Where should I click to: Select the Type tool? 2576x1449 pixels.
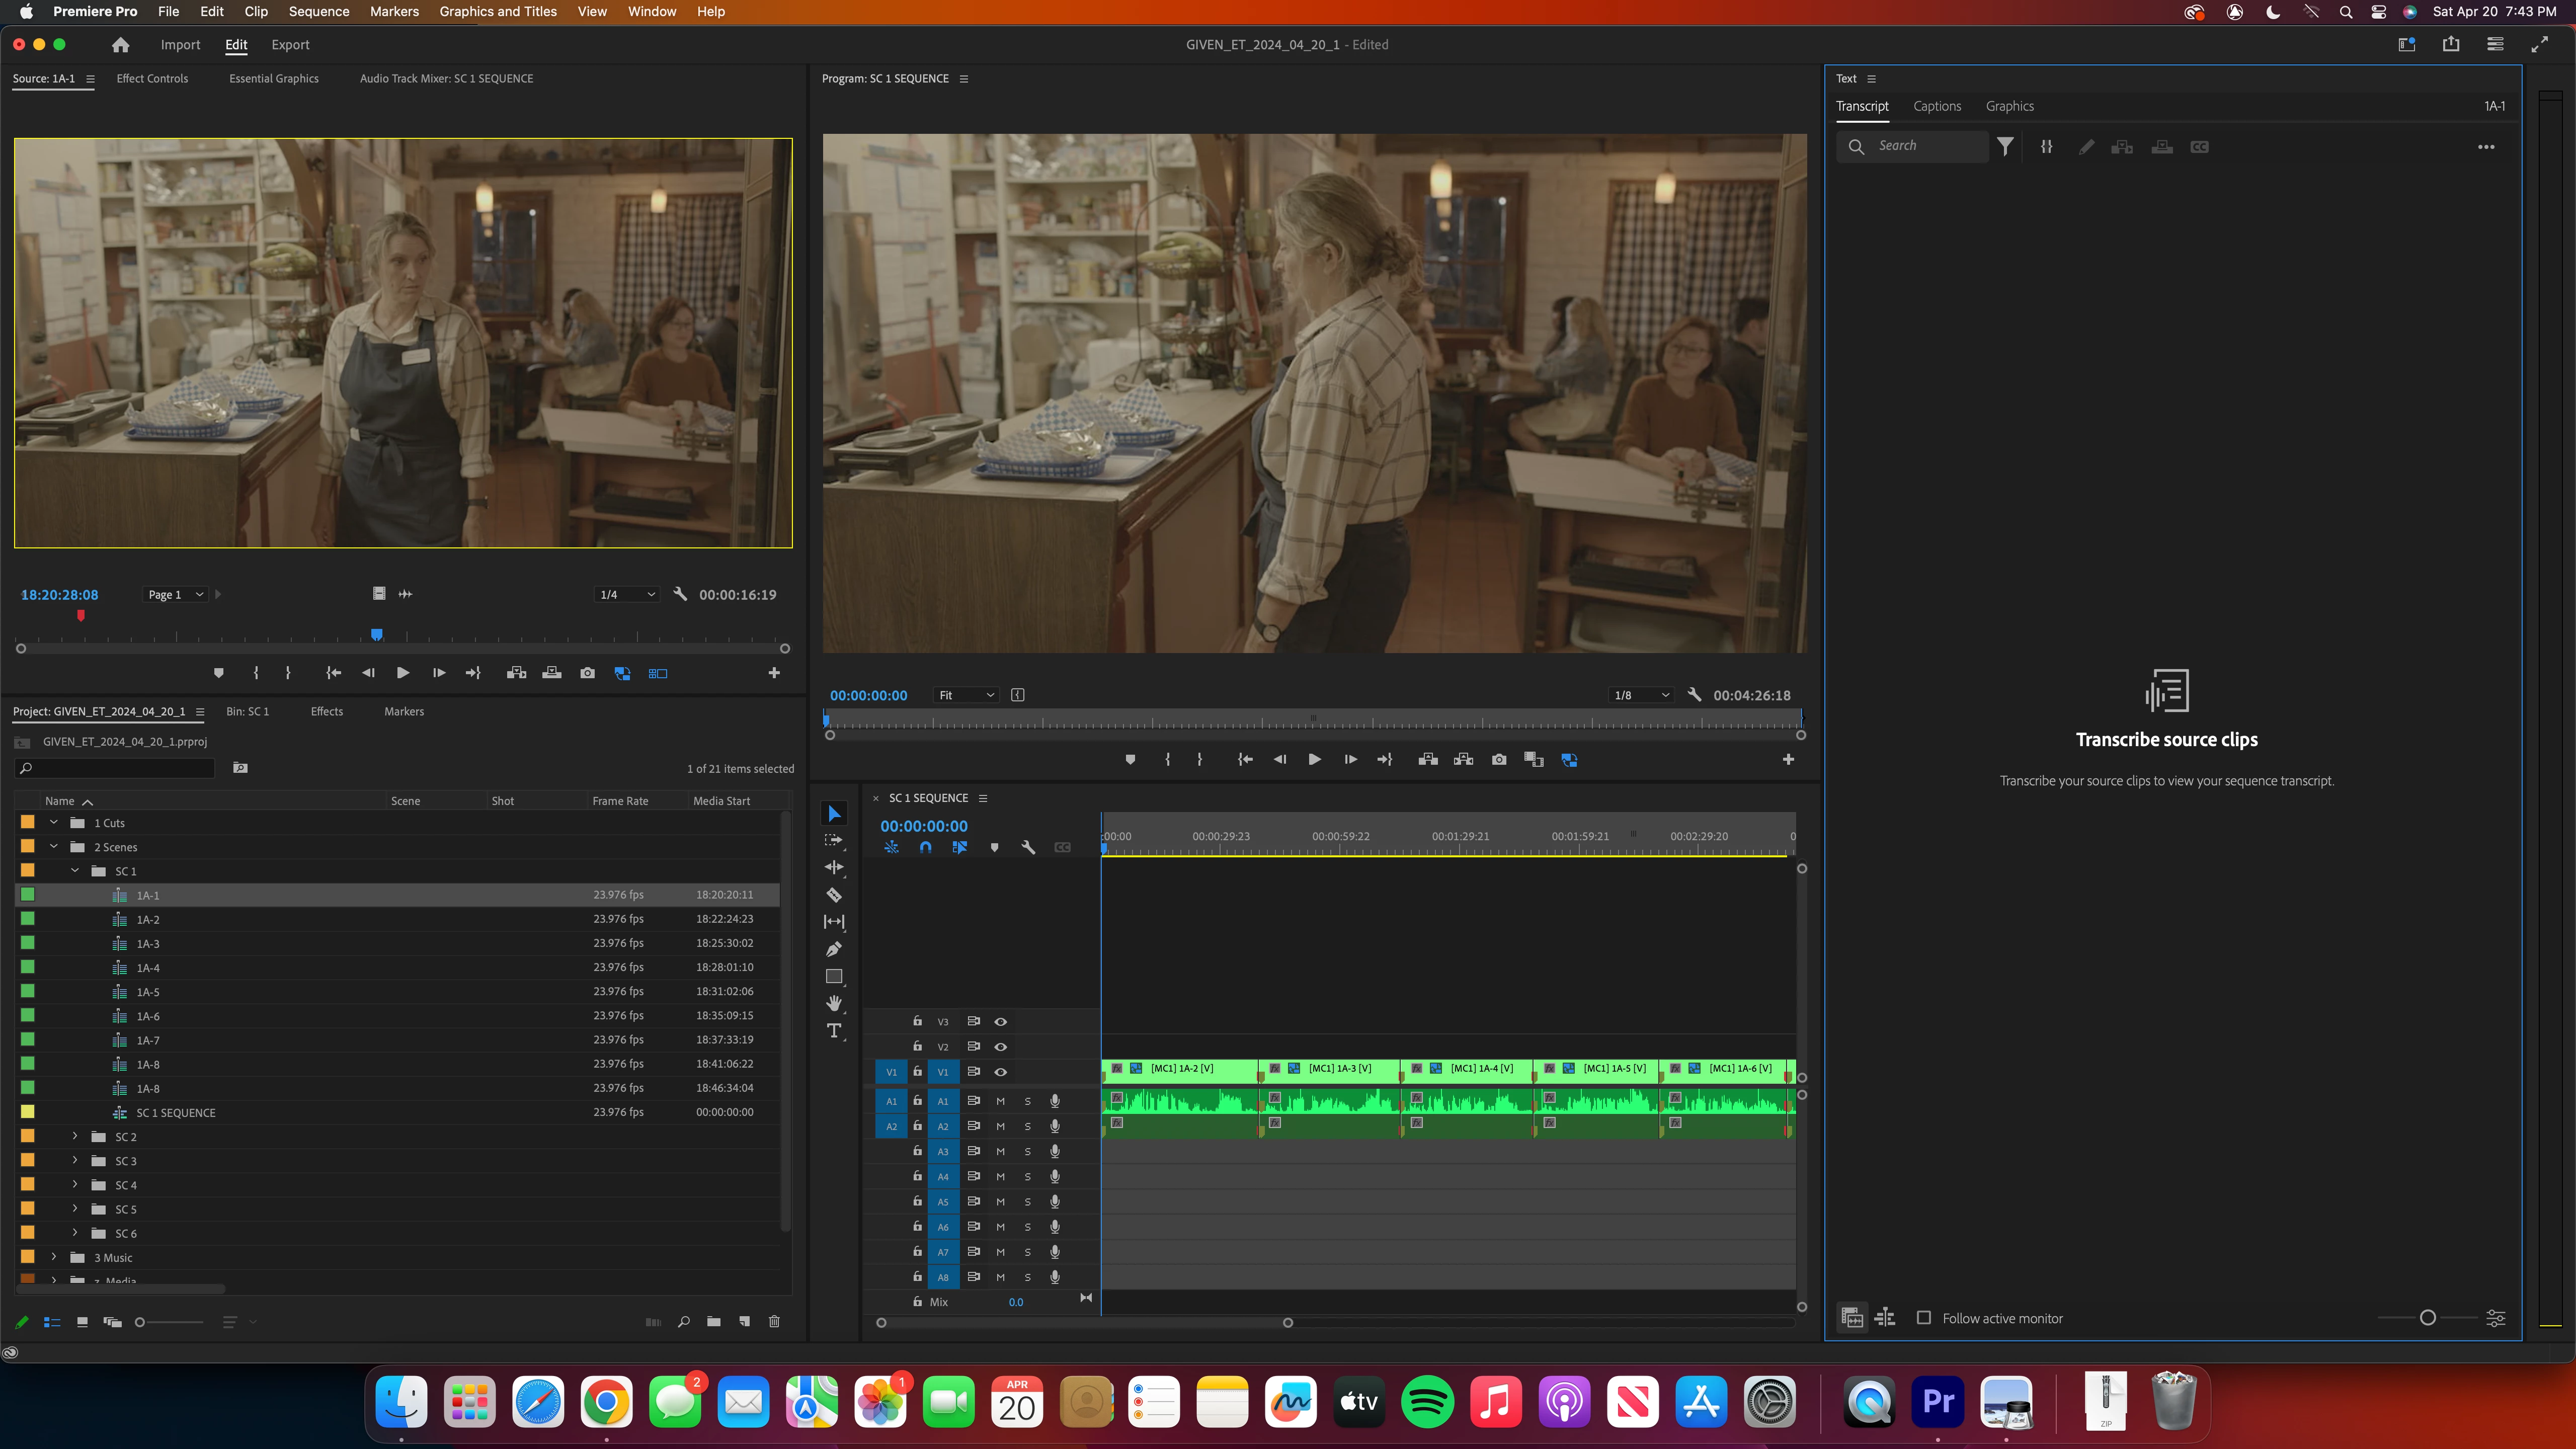coord(833,1031)
